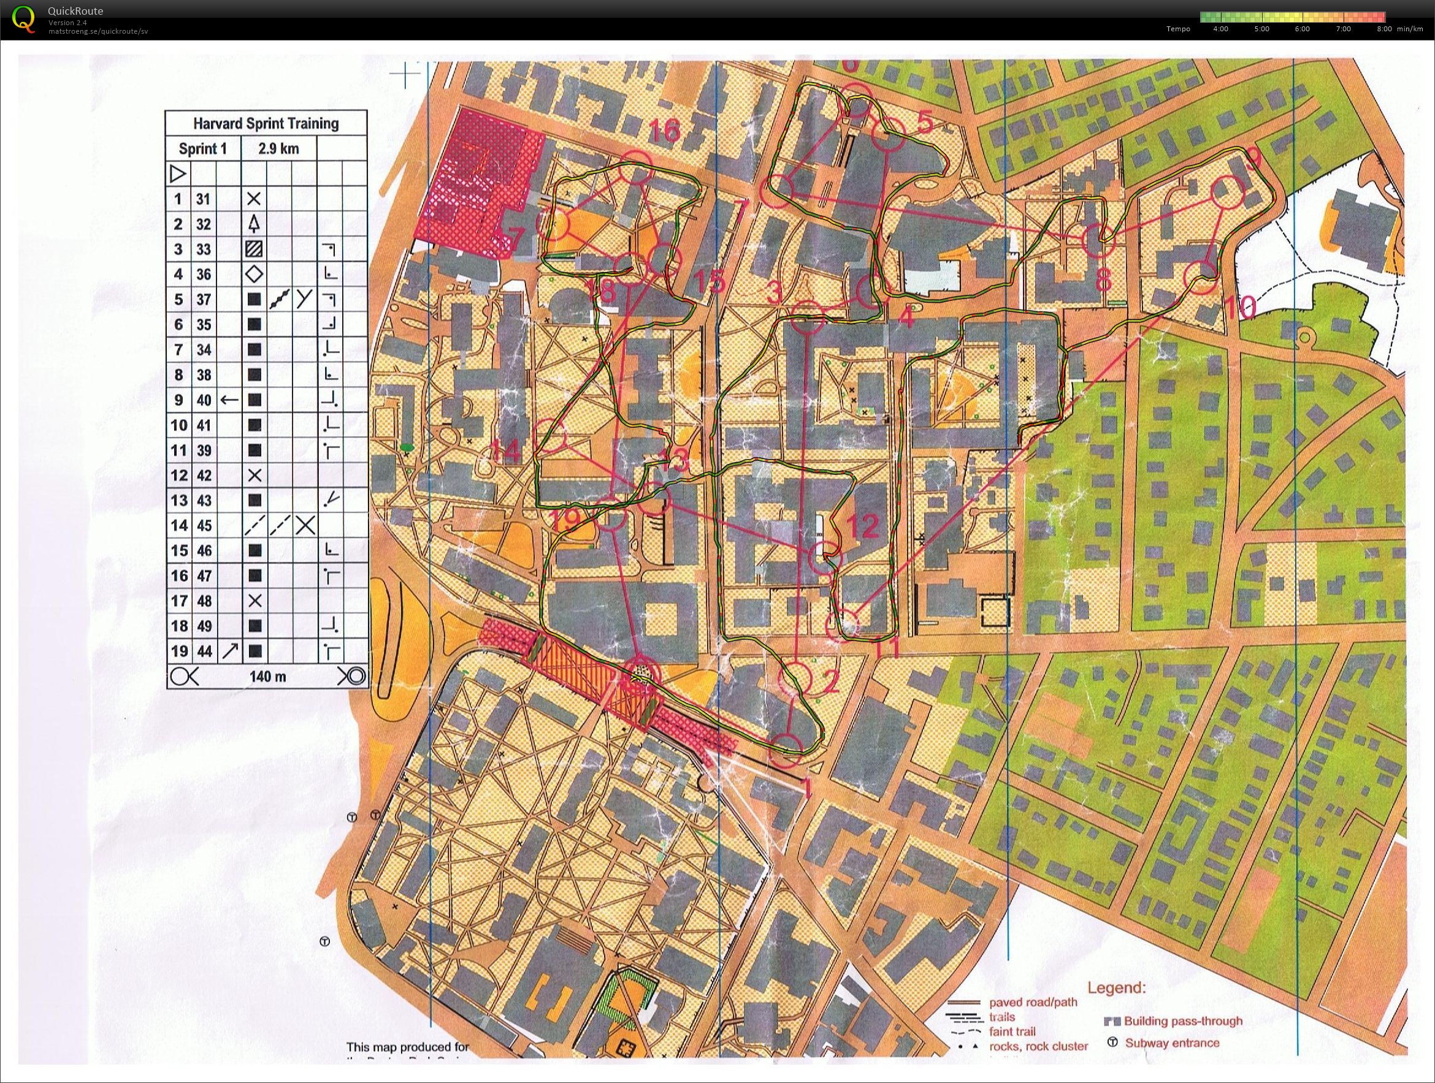1435x1083 pixels.
Task: Click the QuickRoute Q logo
Action: [x=23, y=19]
